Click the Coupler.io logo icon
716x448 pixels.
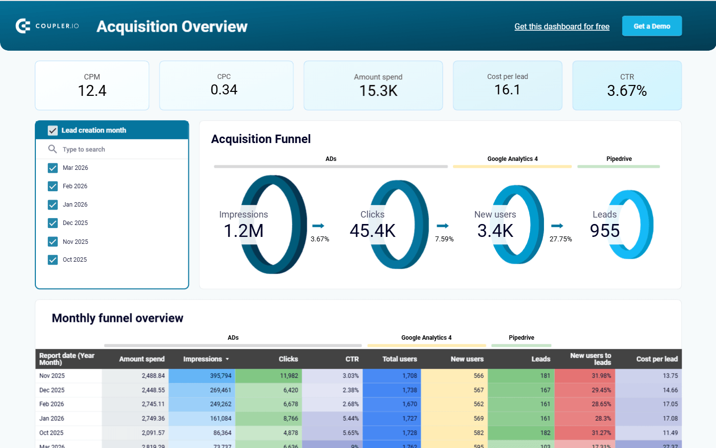tap(22, 26)
